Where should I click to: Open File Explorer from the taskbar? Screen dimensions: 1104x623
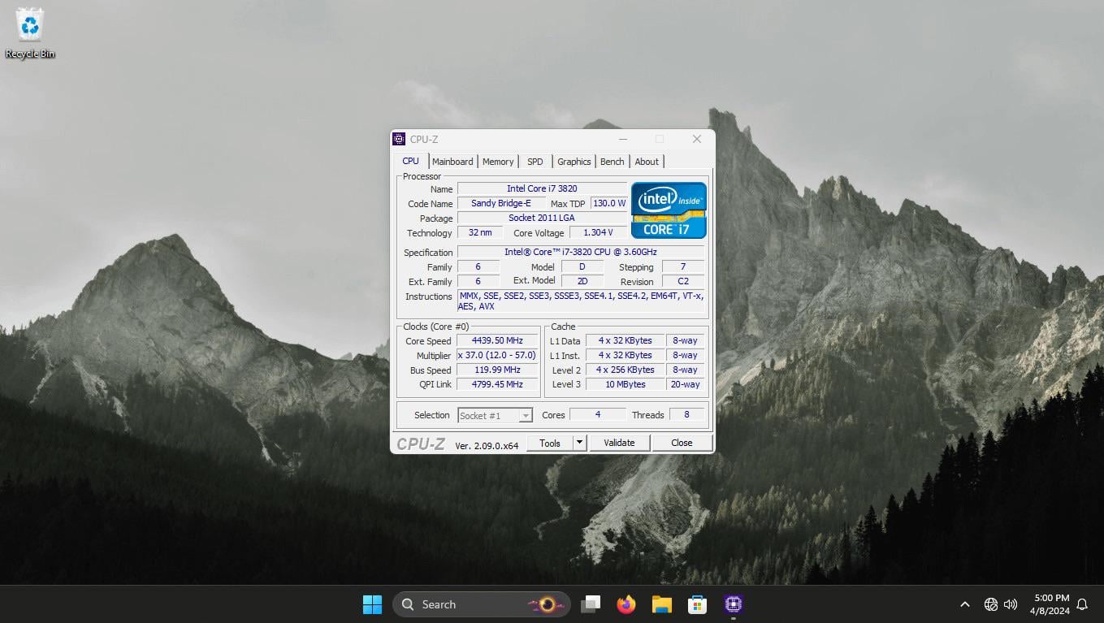click(661, 604)
